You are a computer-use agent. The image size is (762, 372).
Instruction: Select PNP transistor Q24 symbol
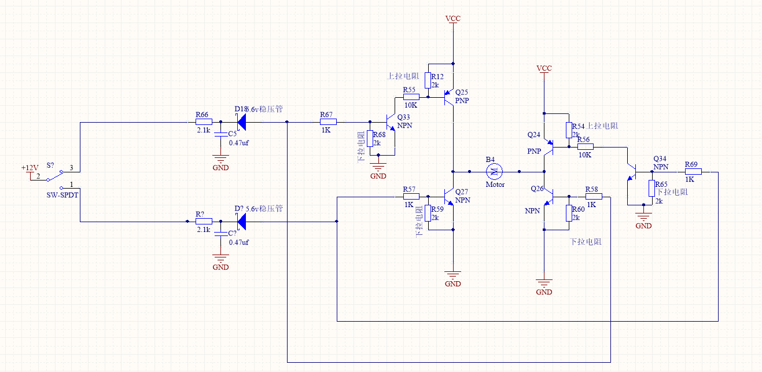click(x=549, y=146)
